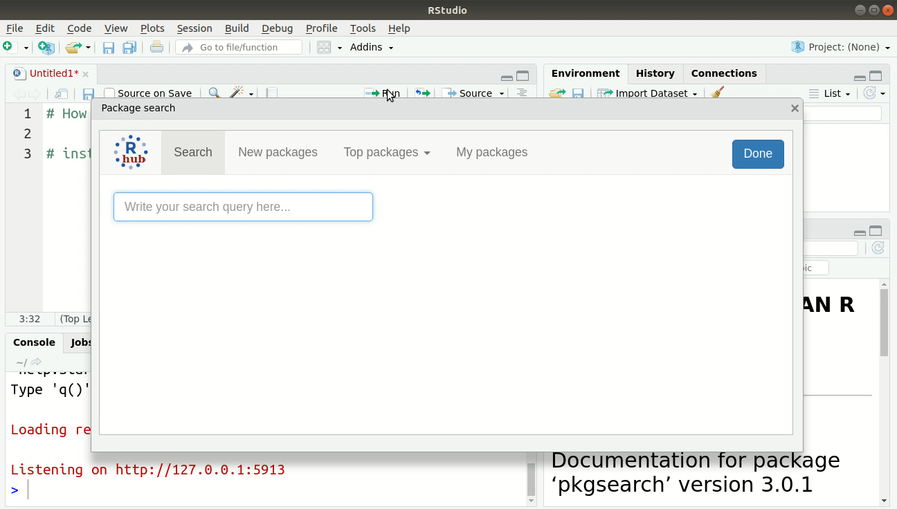Screen dimensions: 897x509
Task: Open the Debug menu
Action: (277, 28)
